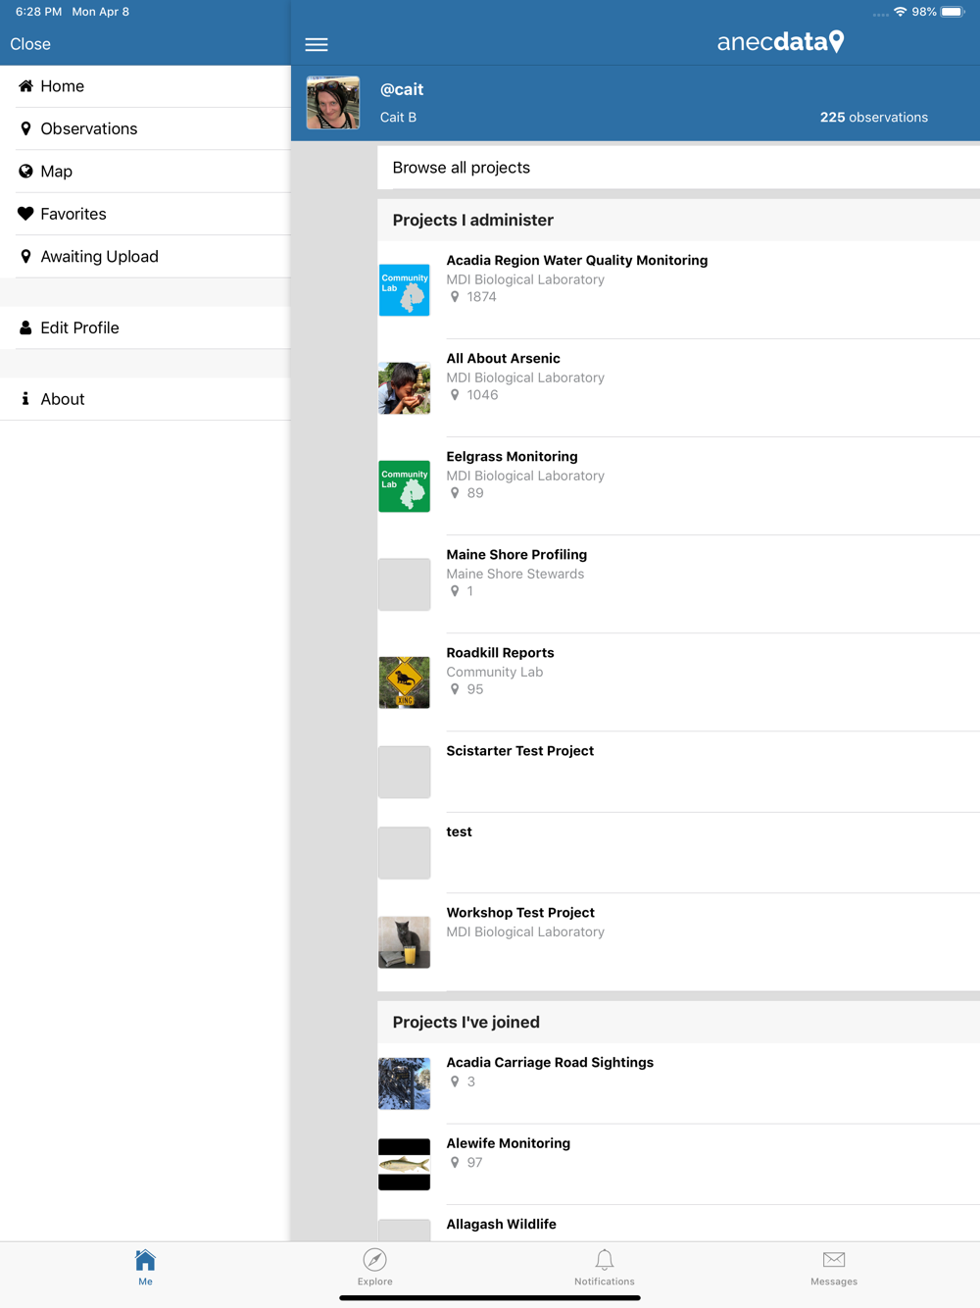Open the Scistarter Test Project

[x=678, y=772]
